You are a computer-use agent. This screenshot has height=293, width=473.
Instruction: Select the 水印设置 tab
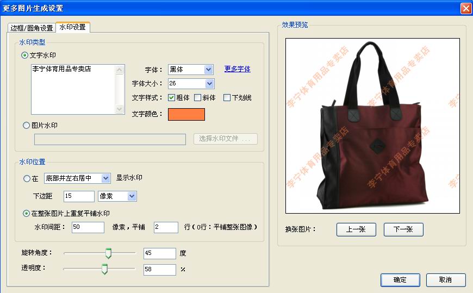73,27
